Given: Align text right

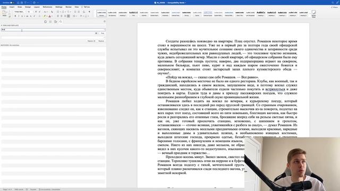Looking at the screenshot, I should 65,16.
